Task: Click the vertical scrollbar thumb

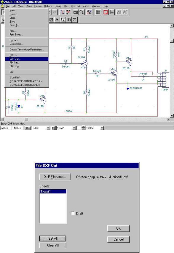Action: coord(172,41)
